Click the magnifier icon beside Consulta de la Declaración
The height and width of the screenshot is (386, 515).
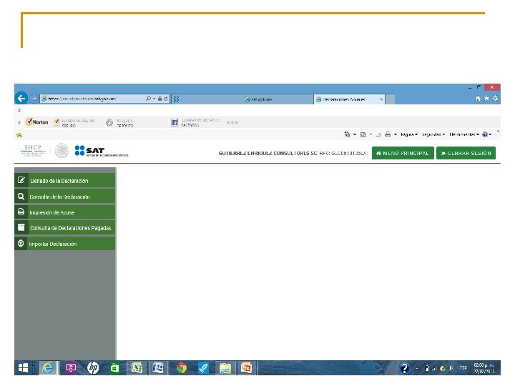pos(21,197)
